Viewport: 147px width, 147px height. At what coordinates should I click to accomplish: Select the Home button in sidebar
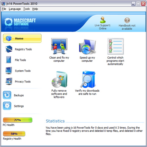tap(22, 39)
